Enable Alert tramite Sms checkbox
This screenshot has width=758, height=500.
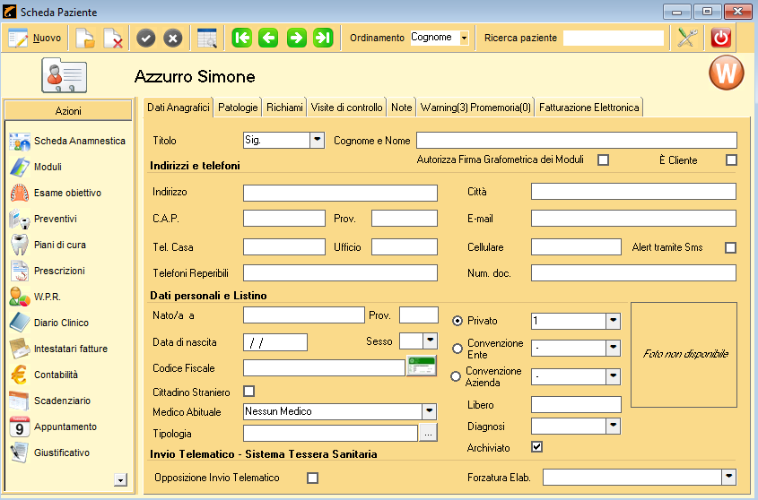coord(730,248)
